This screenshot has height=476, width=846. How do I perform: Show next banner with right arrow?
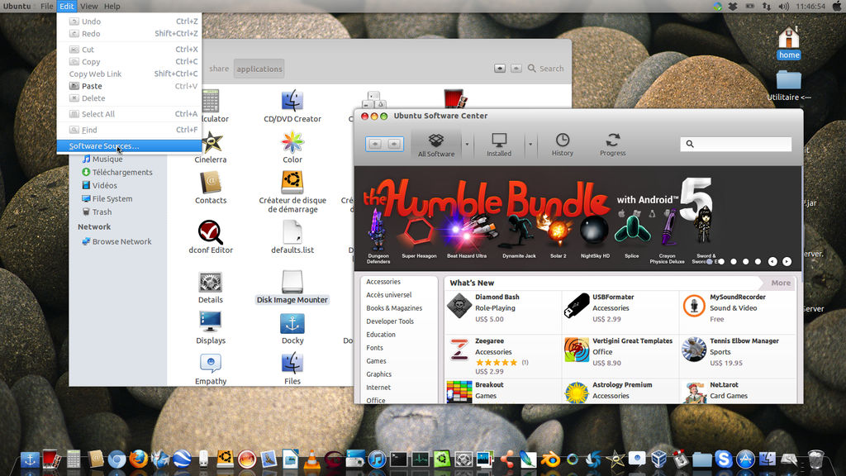[x=787, y=262]
